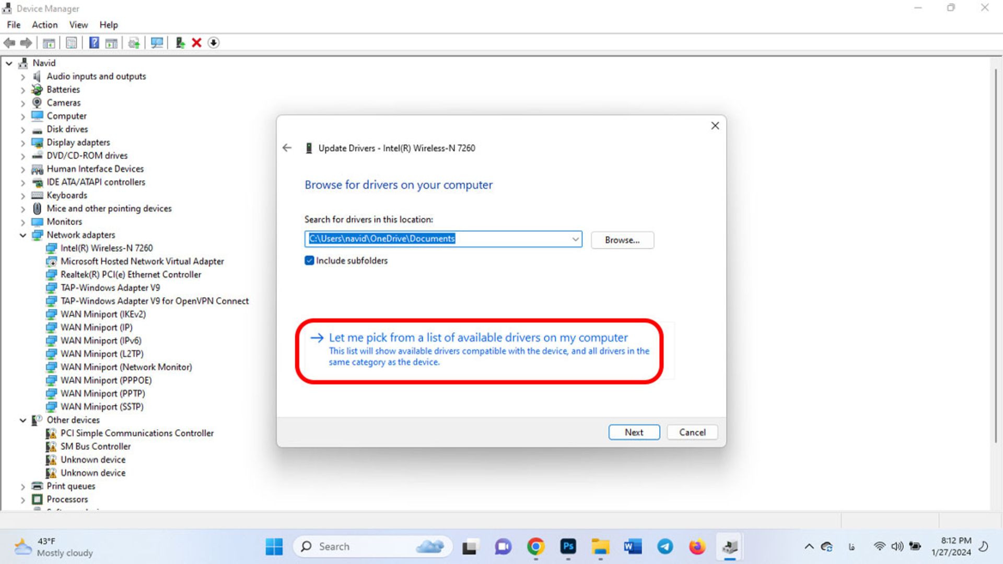Screen dimensions: 1003x564
Task: Click the Disable device down-arrow toolbar icon
Action: click(x=214, y=43)
